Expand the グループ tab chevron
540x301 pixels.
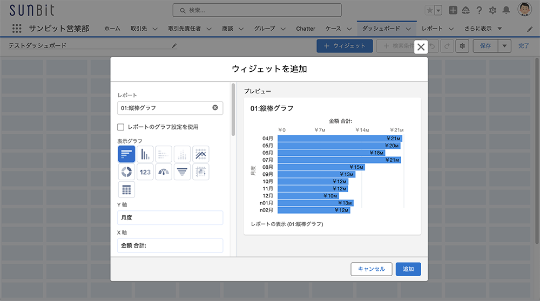click(283, 29)
